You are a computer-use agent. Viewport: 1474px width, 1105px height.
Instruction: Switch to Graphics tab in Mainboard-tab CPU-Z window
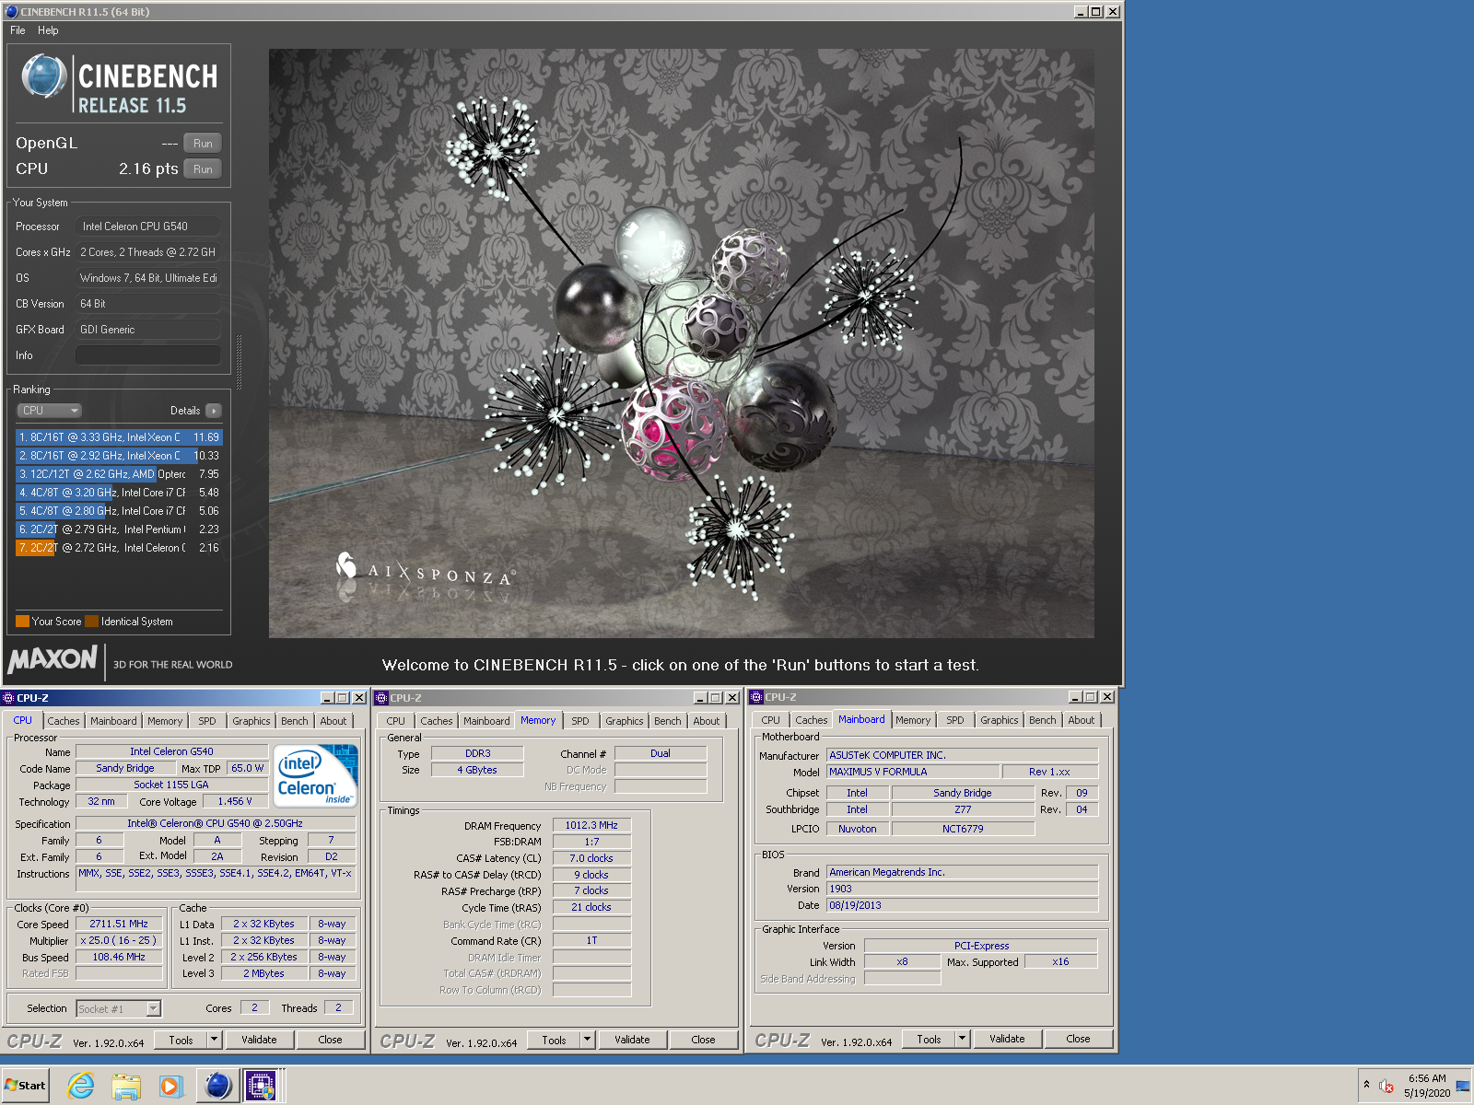click(x=1000, y=720)
